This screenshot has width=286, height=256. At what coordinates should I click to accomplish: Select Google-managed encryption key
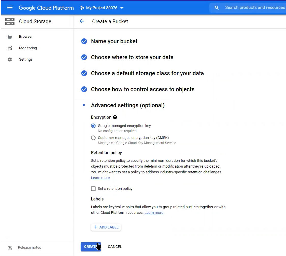[x=93, y=126]
